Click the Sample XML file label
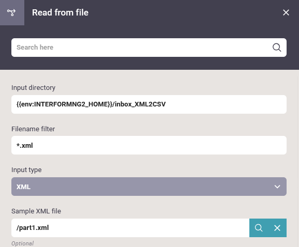Image resolution: width=299 pixels, height=247 pixels. (x=36, y=211)
